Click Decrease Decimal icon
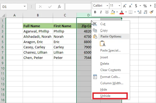Screen dimensions: 156x103 tap(145, 12)
